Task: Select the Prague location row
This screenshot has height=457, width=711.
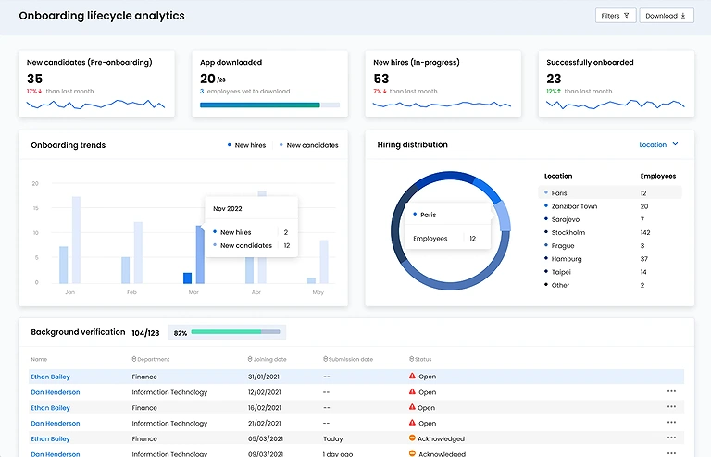Action: 610,245
